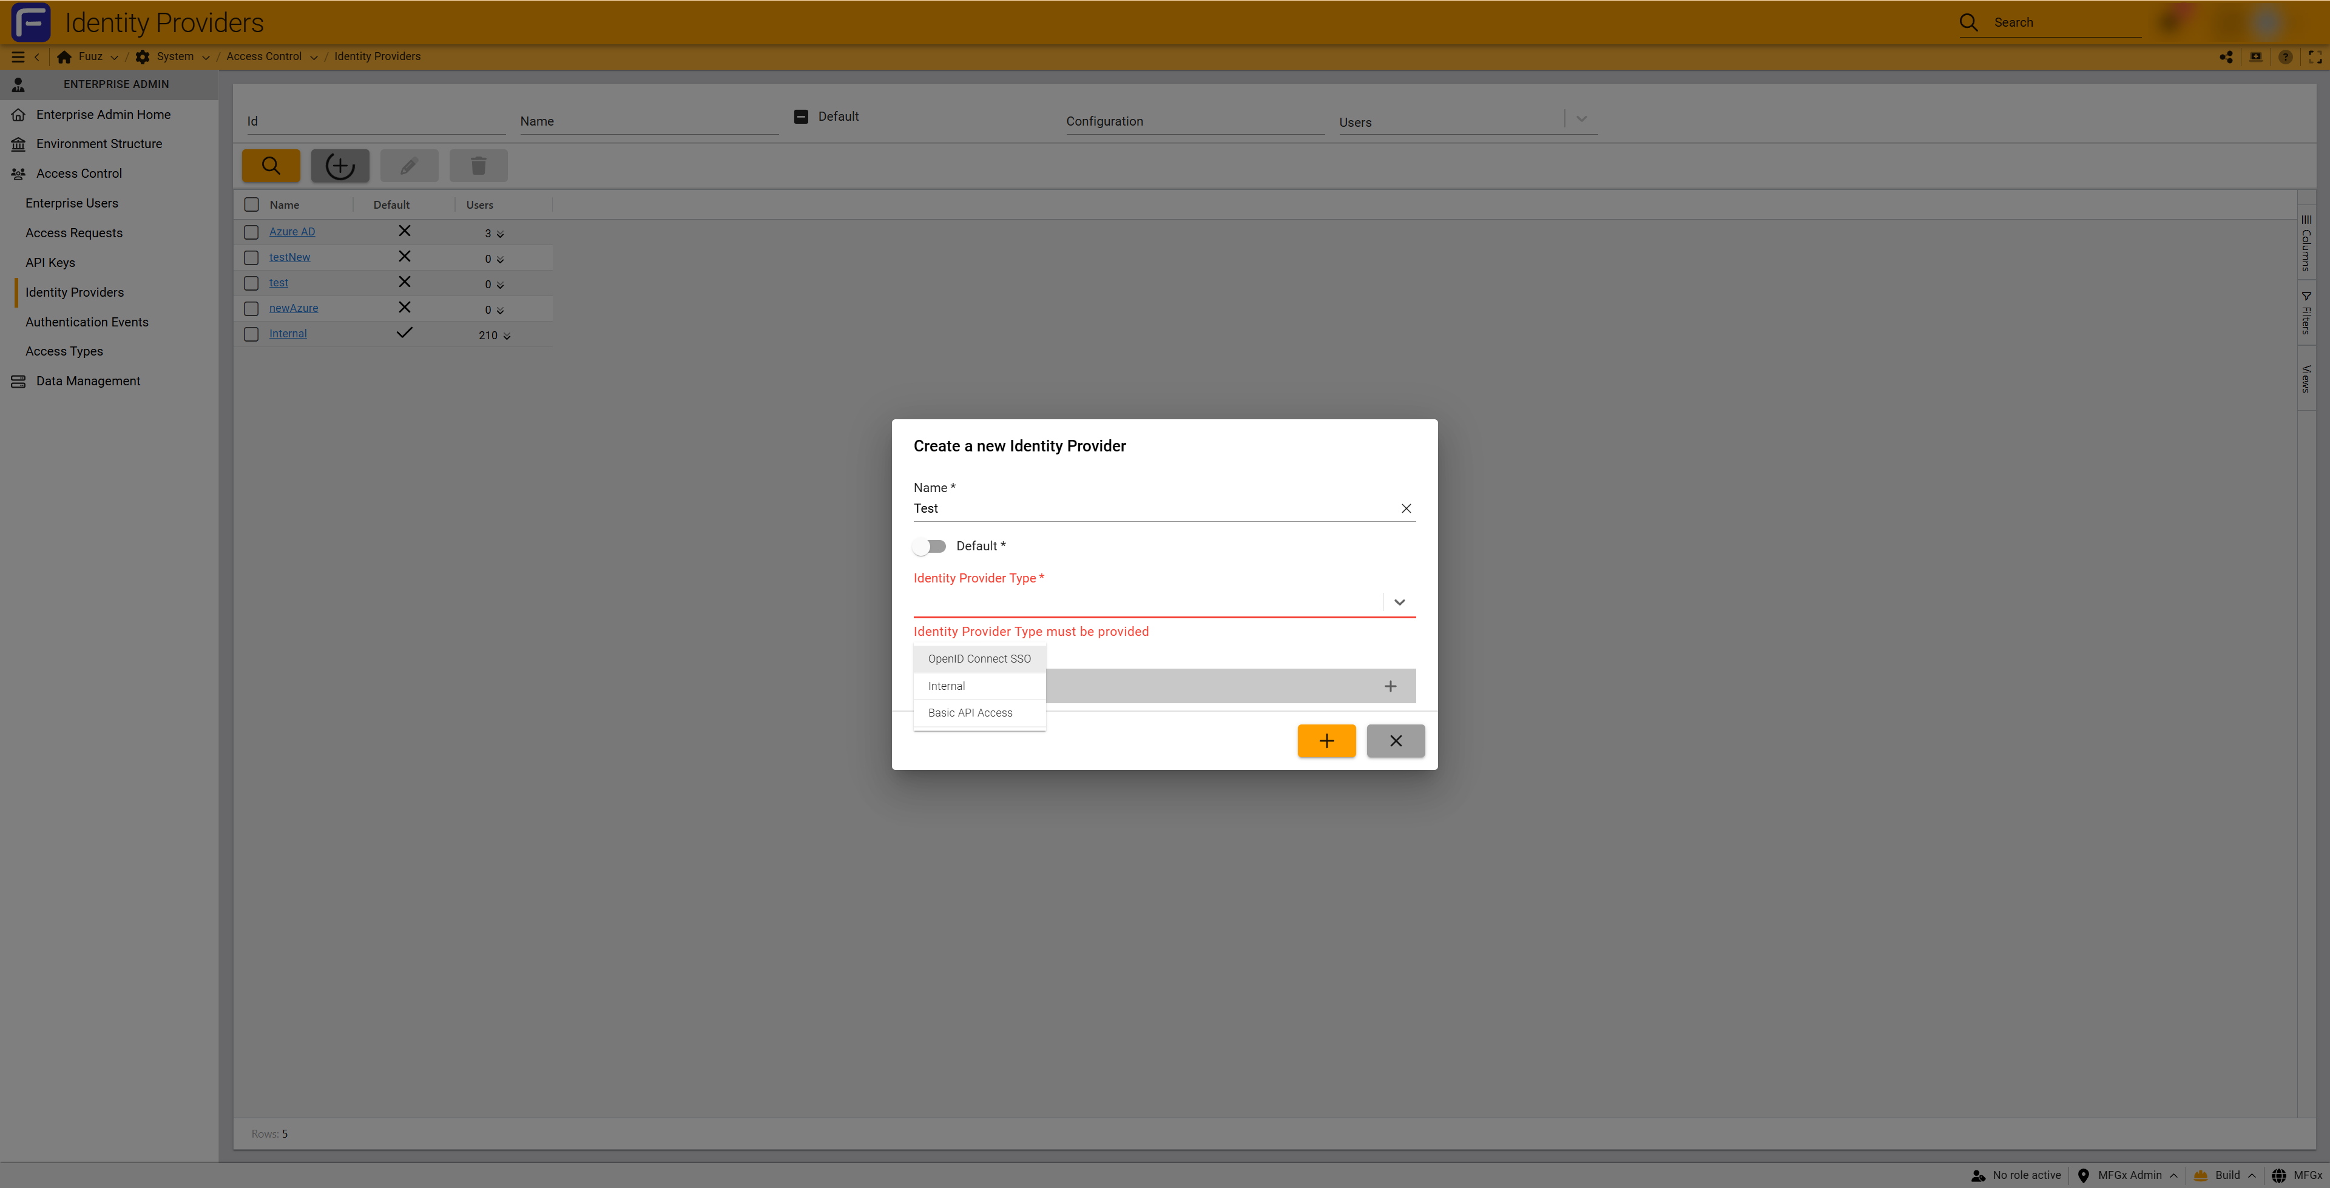Cancel the dialog with the gray X button
The image size is (2330, 1188).
[x=1396, y=741]
